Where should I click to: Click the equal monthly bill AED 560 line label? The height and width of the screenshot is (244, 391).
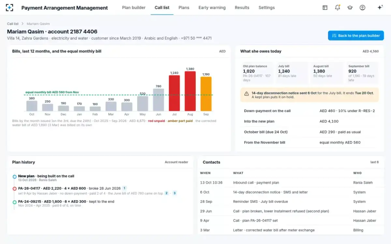pos(52,92)
